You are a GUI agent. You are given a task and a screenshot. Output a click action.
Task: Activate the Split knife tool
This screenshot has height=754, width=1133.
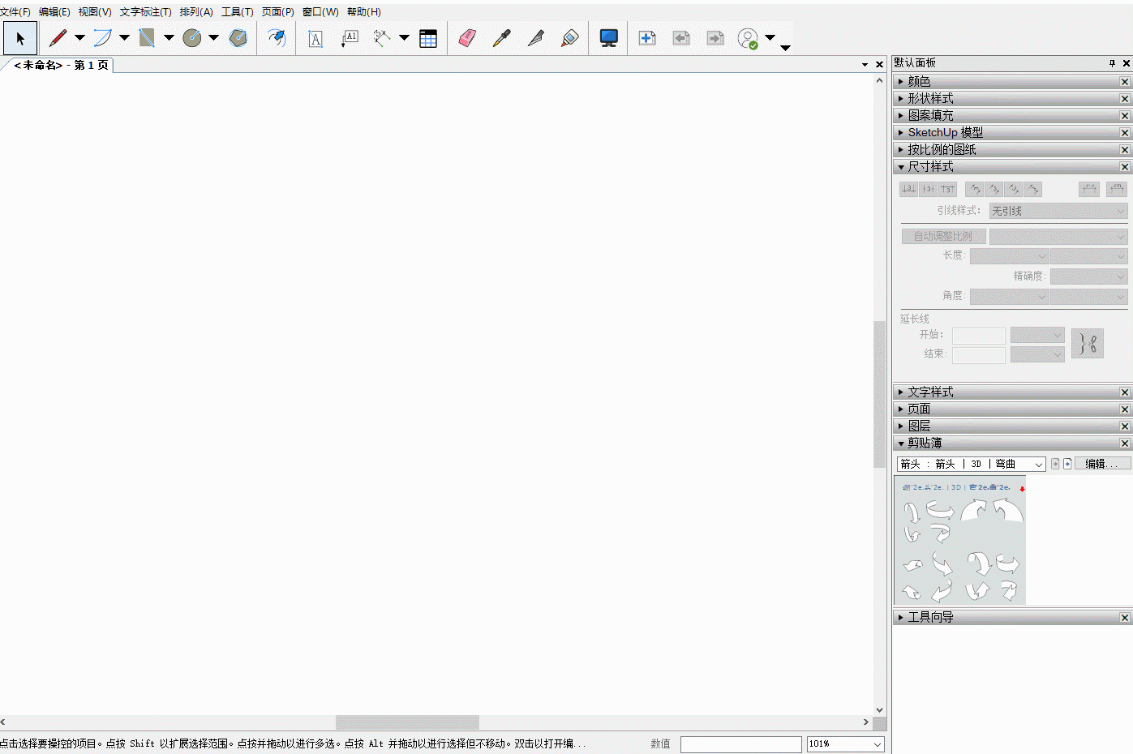click(535, 38)
